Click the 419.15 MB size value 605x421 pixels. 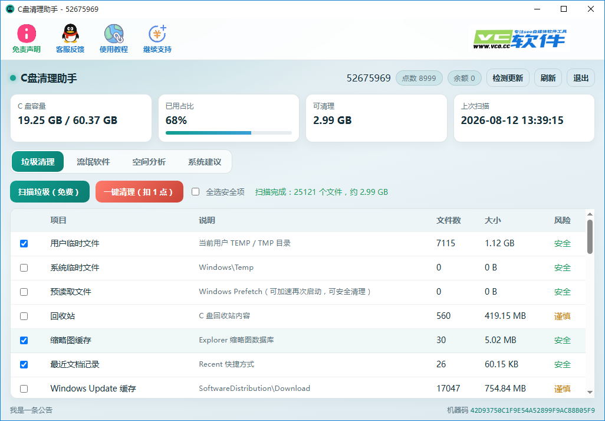tap(505, 316)
